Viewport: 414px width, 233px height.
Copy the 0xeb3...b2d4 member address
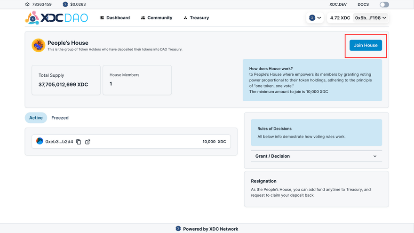coord(79,142)
